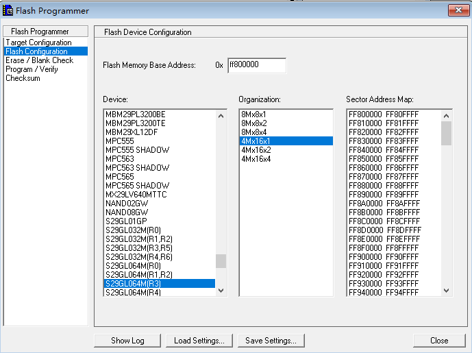472x353 pixels.
Task: Choose MPC555 from device list
Action: [x=160, y=141]
